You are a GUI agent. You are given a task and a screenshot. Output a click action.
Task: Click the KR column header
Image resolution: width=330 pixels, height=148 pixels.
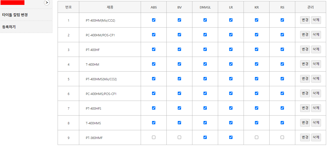(x=256, y=7)
